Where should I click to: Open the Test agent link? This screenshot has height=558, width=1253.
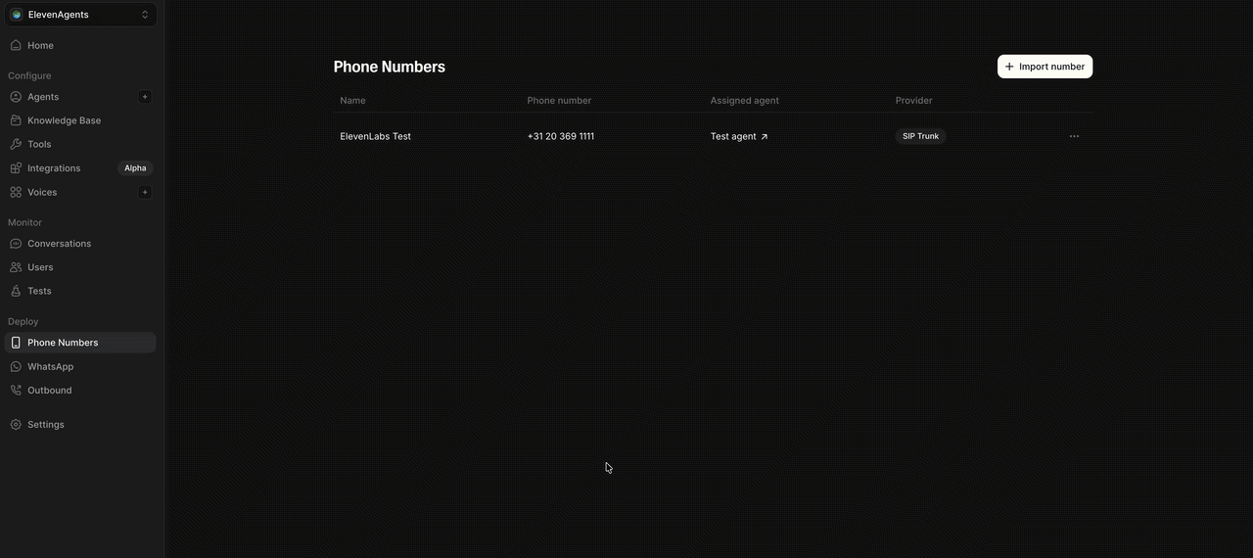point(739,136)
